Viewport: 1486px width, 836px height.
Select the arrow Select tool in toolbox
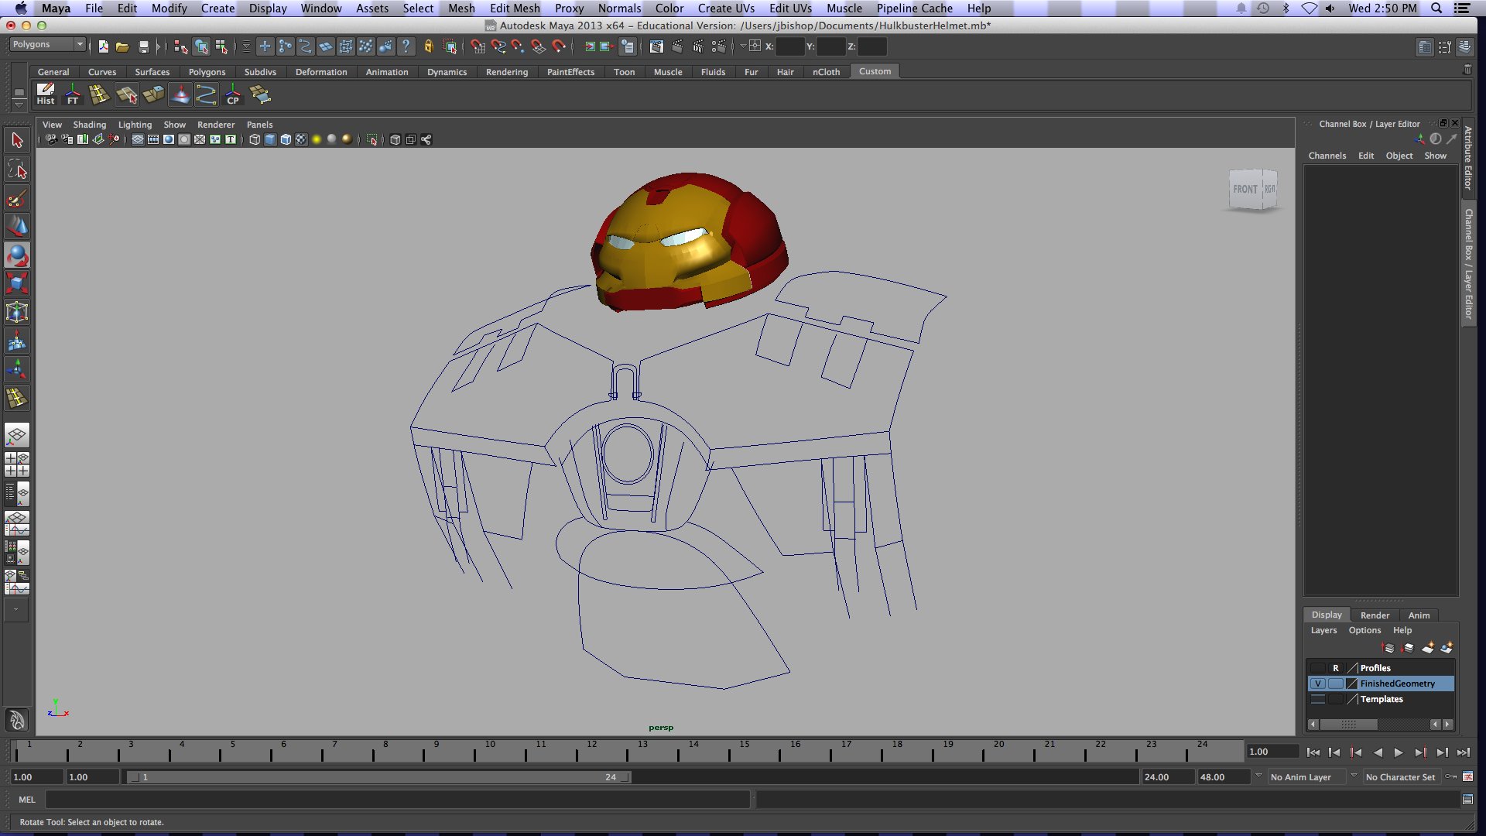pos(17,140)
